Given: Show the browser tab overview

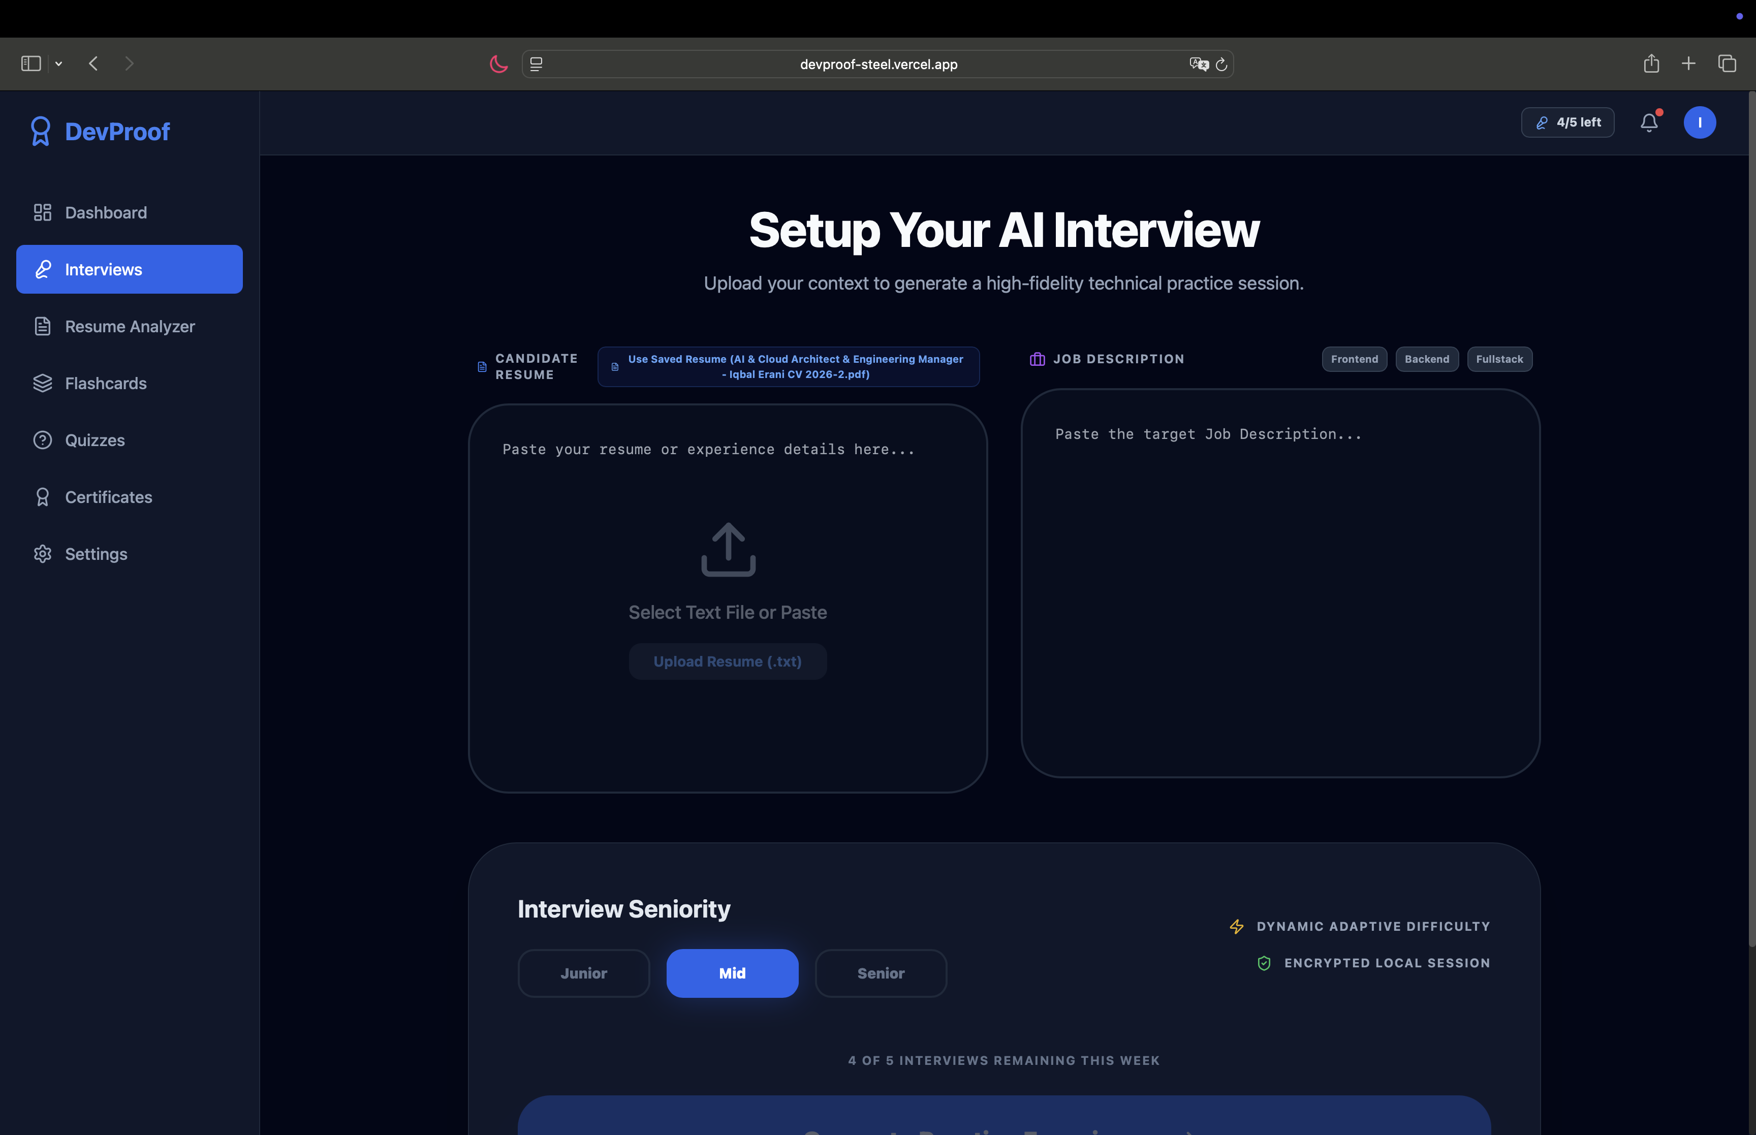Looking at the screenshot, I should coord(1727,64).
